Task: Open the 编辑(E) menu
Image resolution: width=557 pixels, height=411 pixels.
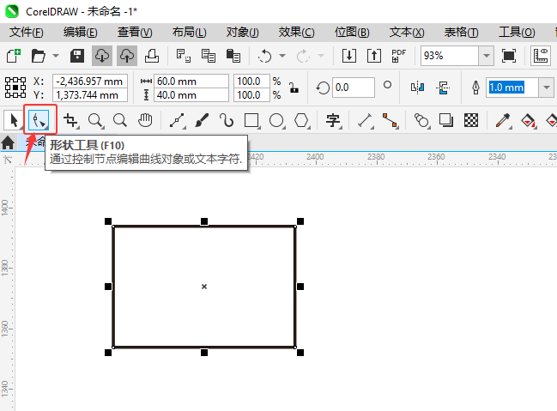Action: (x=81, y=33)
